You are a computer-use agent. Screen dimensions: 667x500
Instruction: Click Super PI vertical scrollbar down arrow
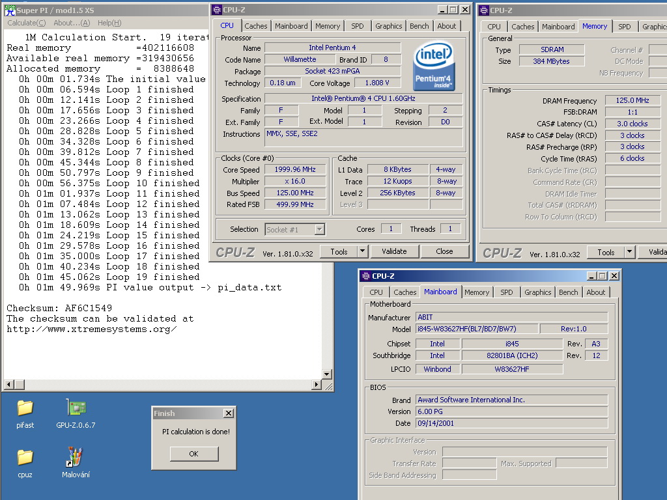tap(327, 374)
